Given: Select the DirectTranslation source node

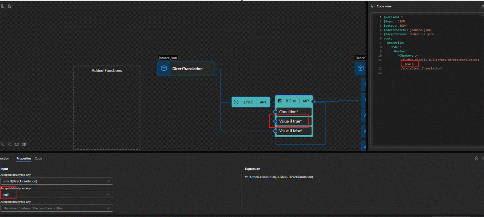Looking at the screenshot, I should point(186,69).
